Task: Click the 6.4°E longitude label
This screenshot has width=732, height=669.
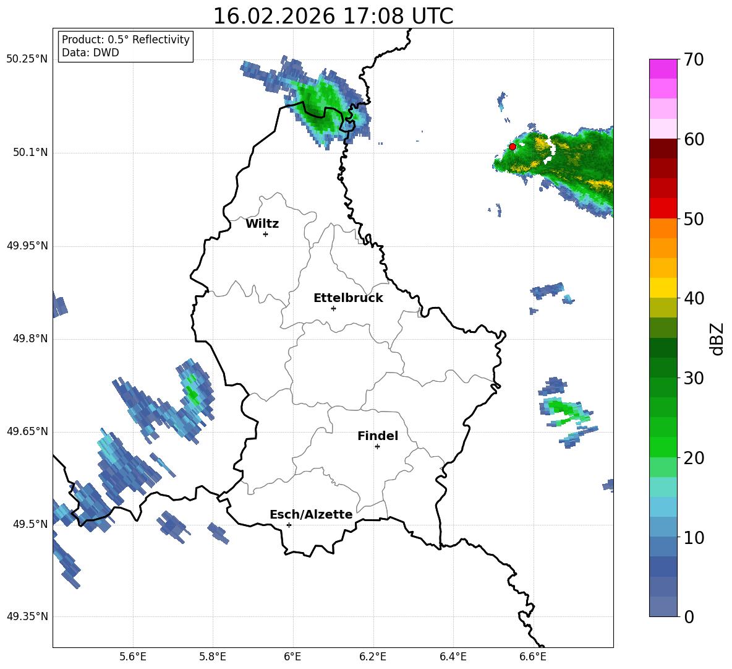Action: (x=453, y=657)
